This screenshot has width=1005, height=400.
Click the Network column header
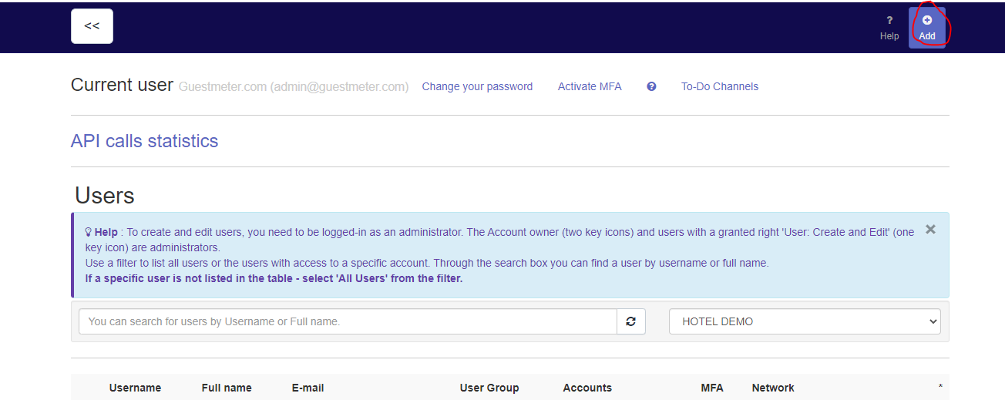pyautogui.click(x=773, y=388)
